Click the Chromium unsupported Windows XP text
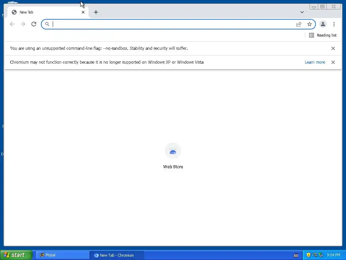 pos(107,62)
